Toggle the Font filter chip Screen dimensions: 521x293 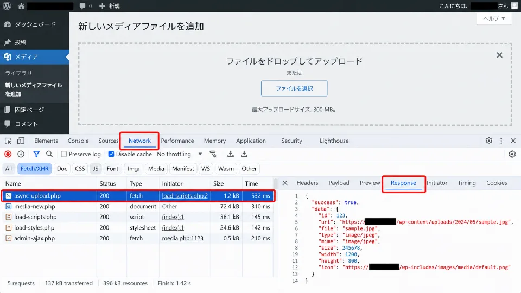(x=112, y=169)
